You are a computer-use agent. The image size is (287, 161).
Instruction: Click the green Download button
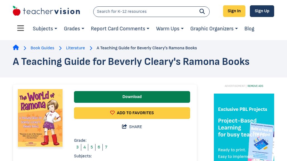[132, 97]
